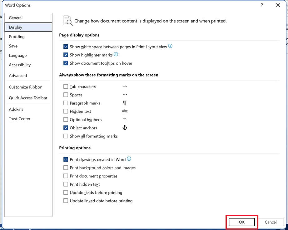
Task: Click the object anchor symbol icon
Action: 125,128
